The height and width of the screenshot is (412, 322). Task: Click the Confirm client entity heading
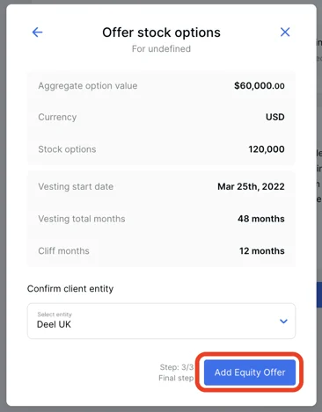click(70, 289)
